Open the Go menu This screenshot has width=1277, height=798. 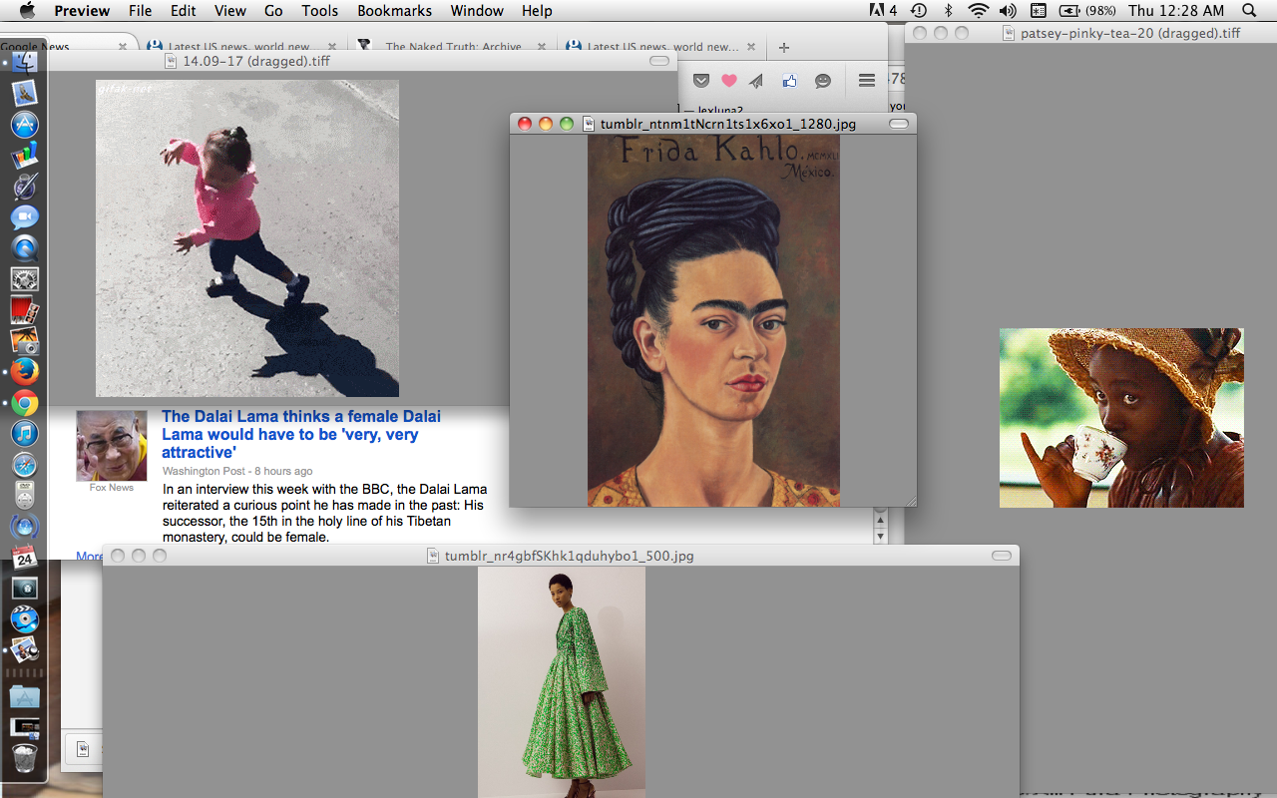pos(273,11)
